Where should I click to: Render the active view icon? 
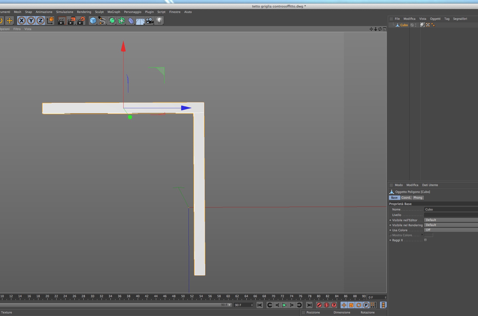[x=62, y=20]
